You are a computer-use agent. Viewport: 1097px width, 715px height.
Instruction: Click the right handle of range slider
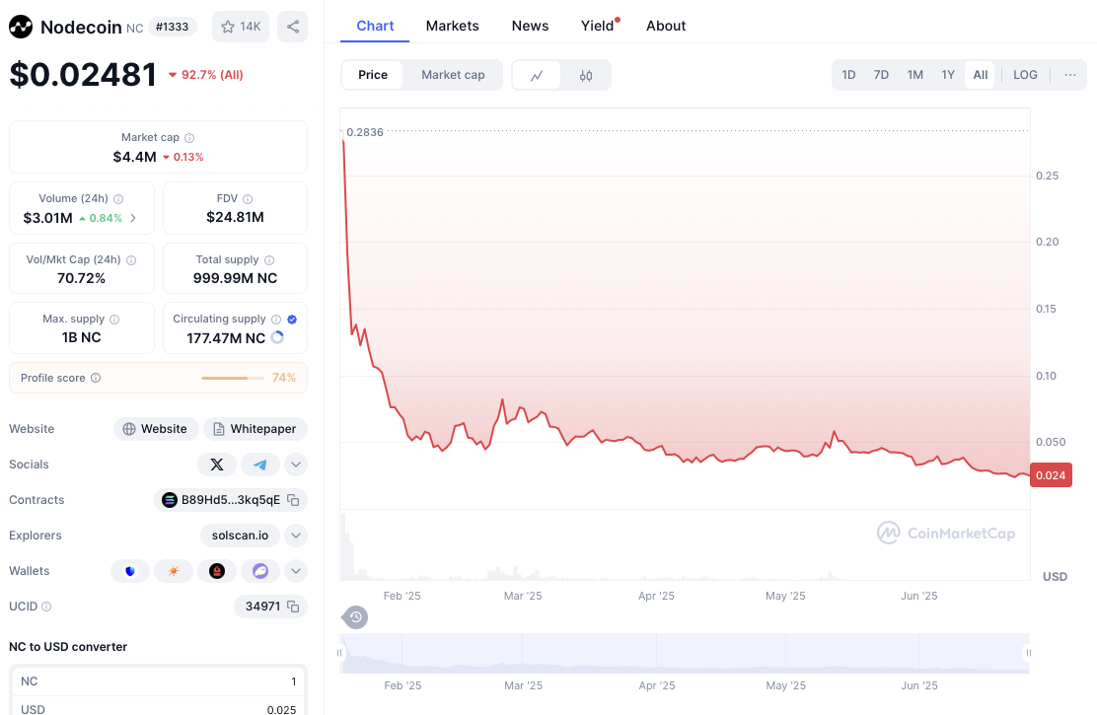tap(1027, 653)
